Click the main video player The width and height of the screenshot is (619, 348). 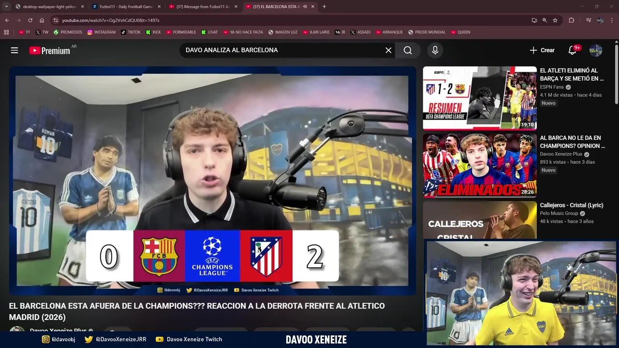coord(212,180)
